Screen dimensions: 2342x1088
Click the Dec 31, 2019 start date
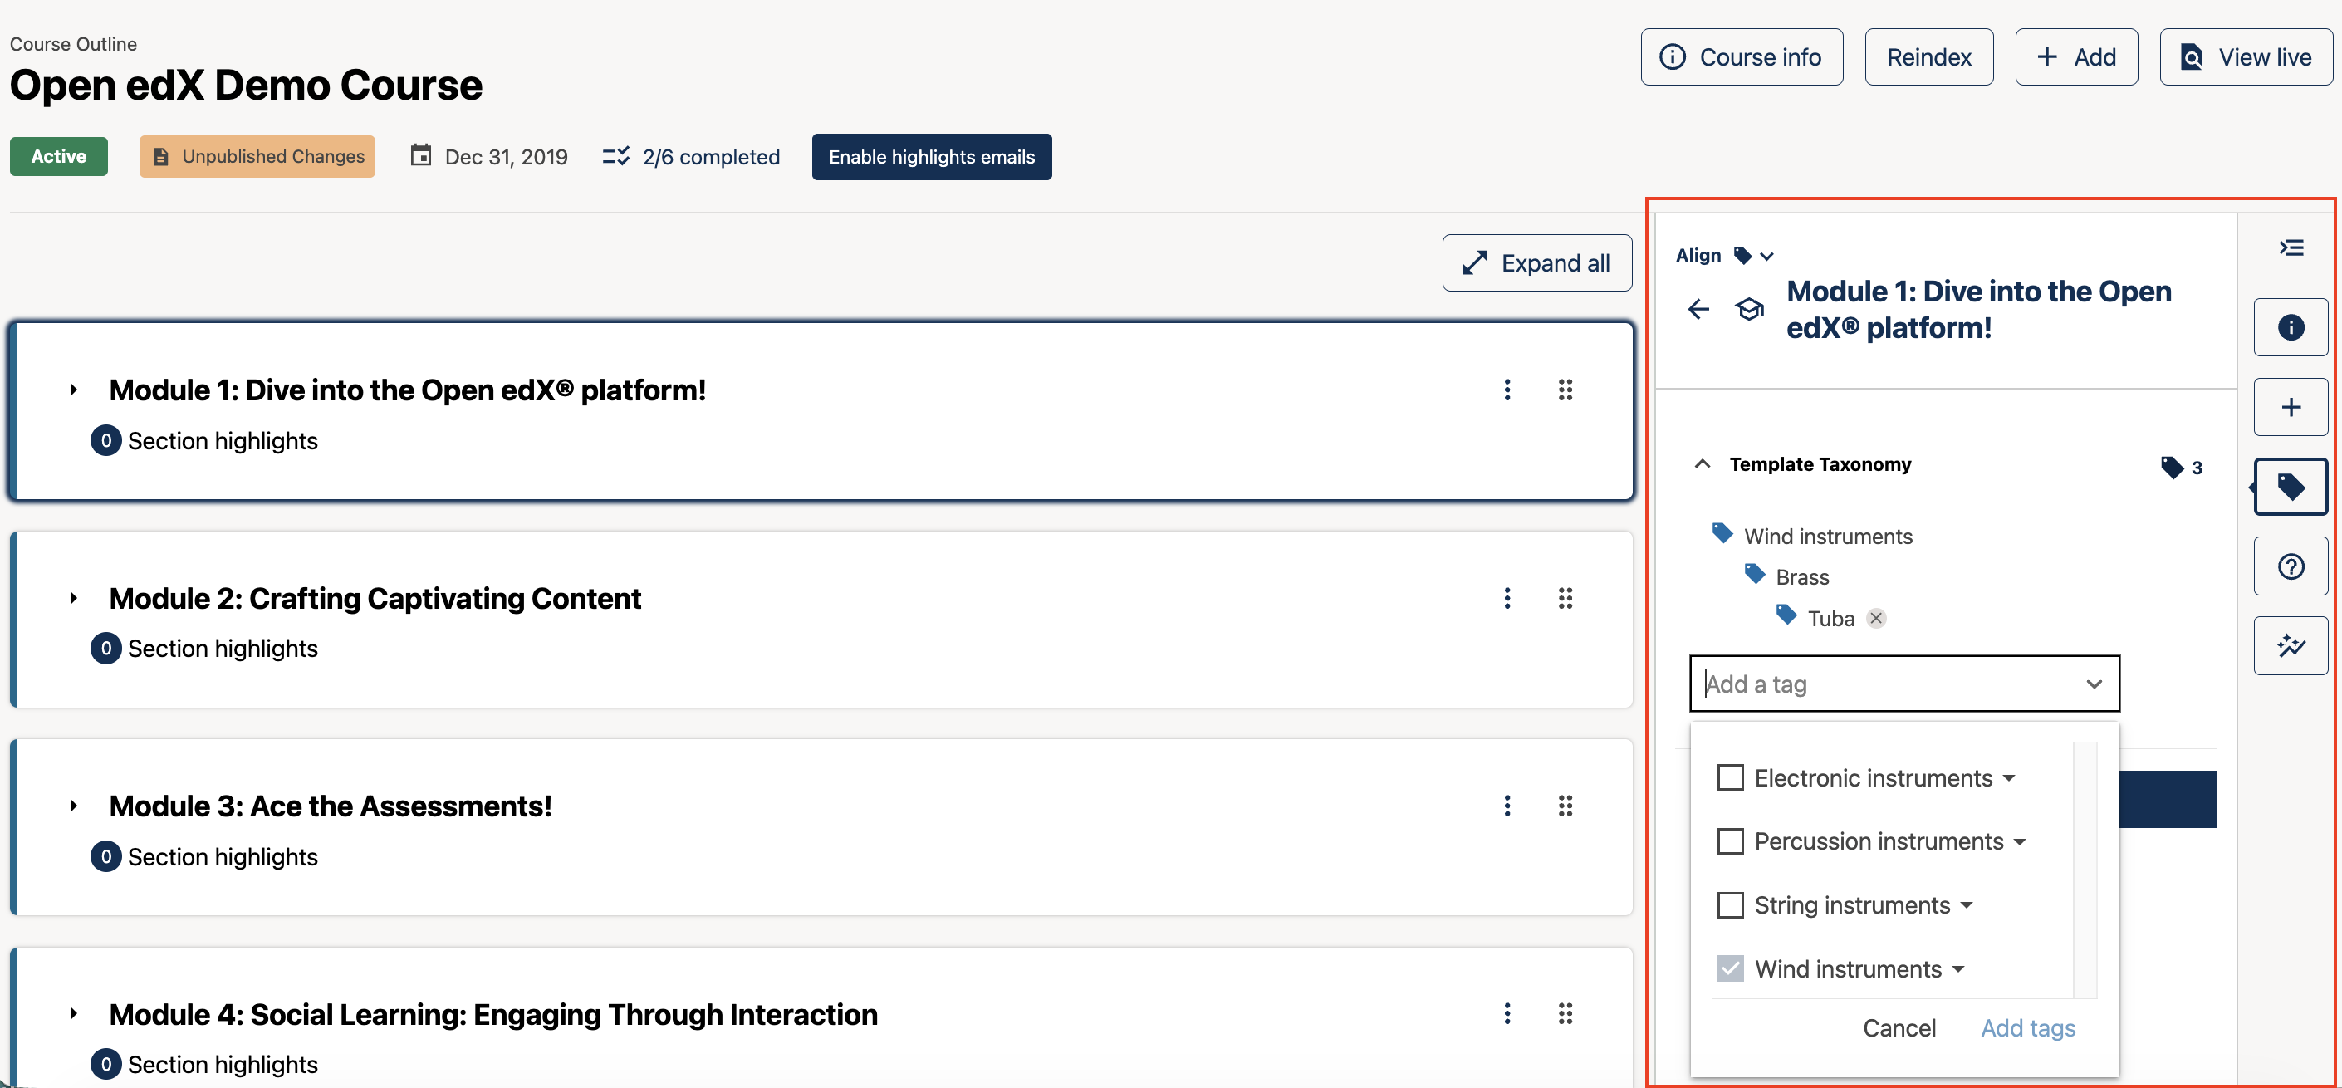click(506, 156)
